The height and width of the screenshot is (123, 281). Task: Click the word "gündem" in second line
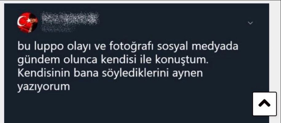38,60
